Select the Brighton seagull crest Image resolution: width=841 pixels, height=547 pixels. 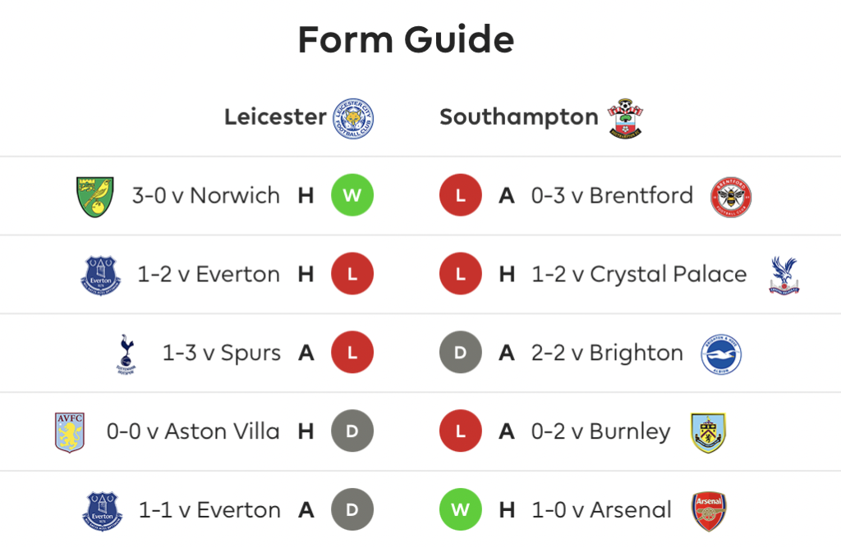[x=721, y=354]
